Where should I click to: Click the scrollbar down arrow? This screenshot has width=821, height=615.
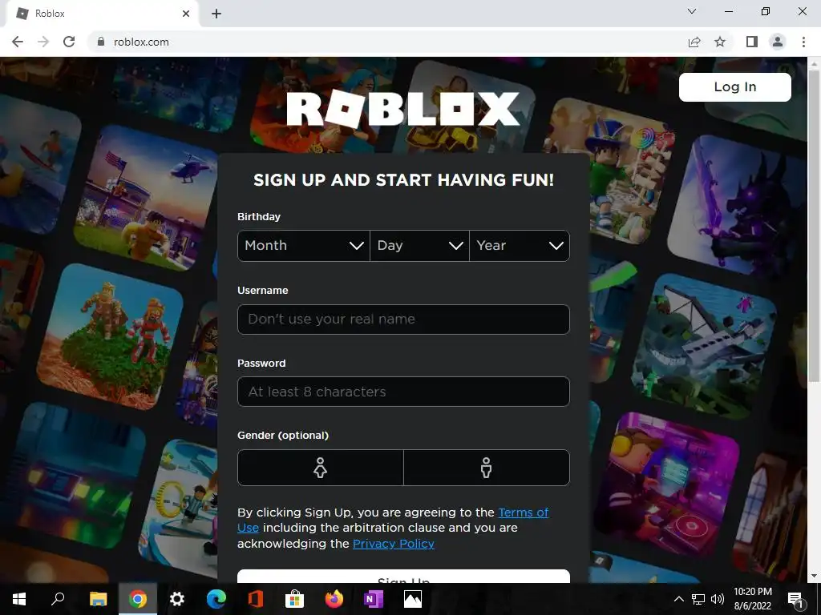814,576
